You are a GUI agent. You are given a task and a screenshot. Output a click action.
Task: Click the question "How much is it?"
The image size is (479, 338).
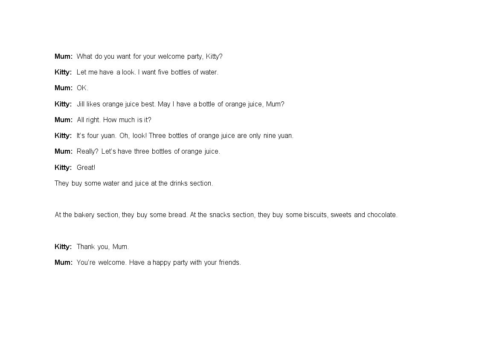point(127,120)
